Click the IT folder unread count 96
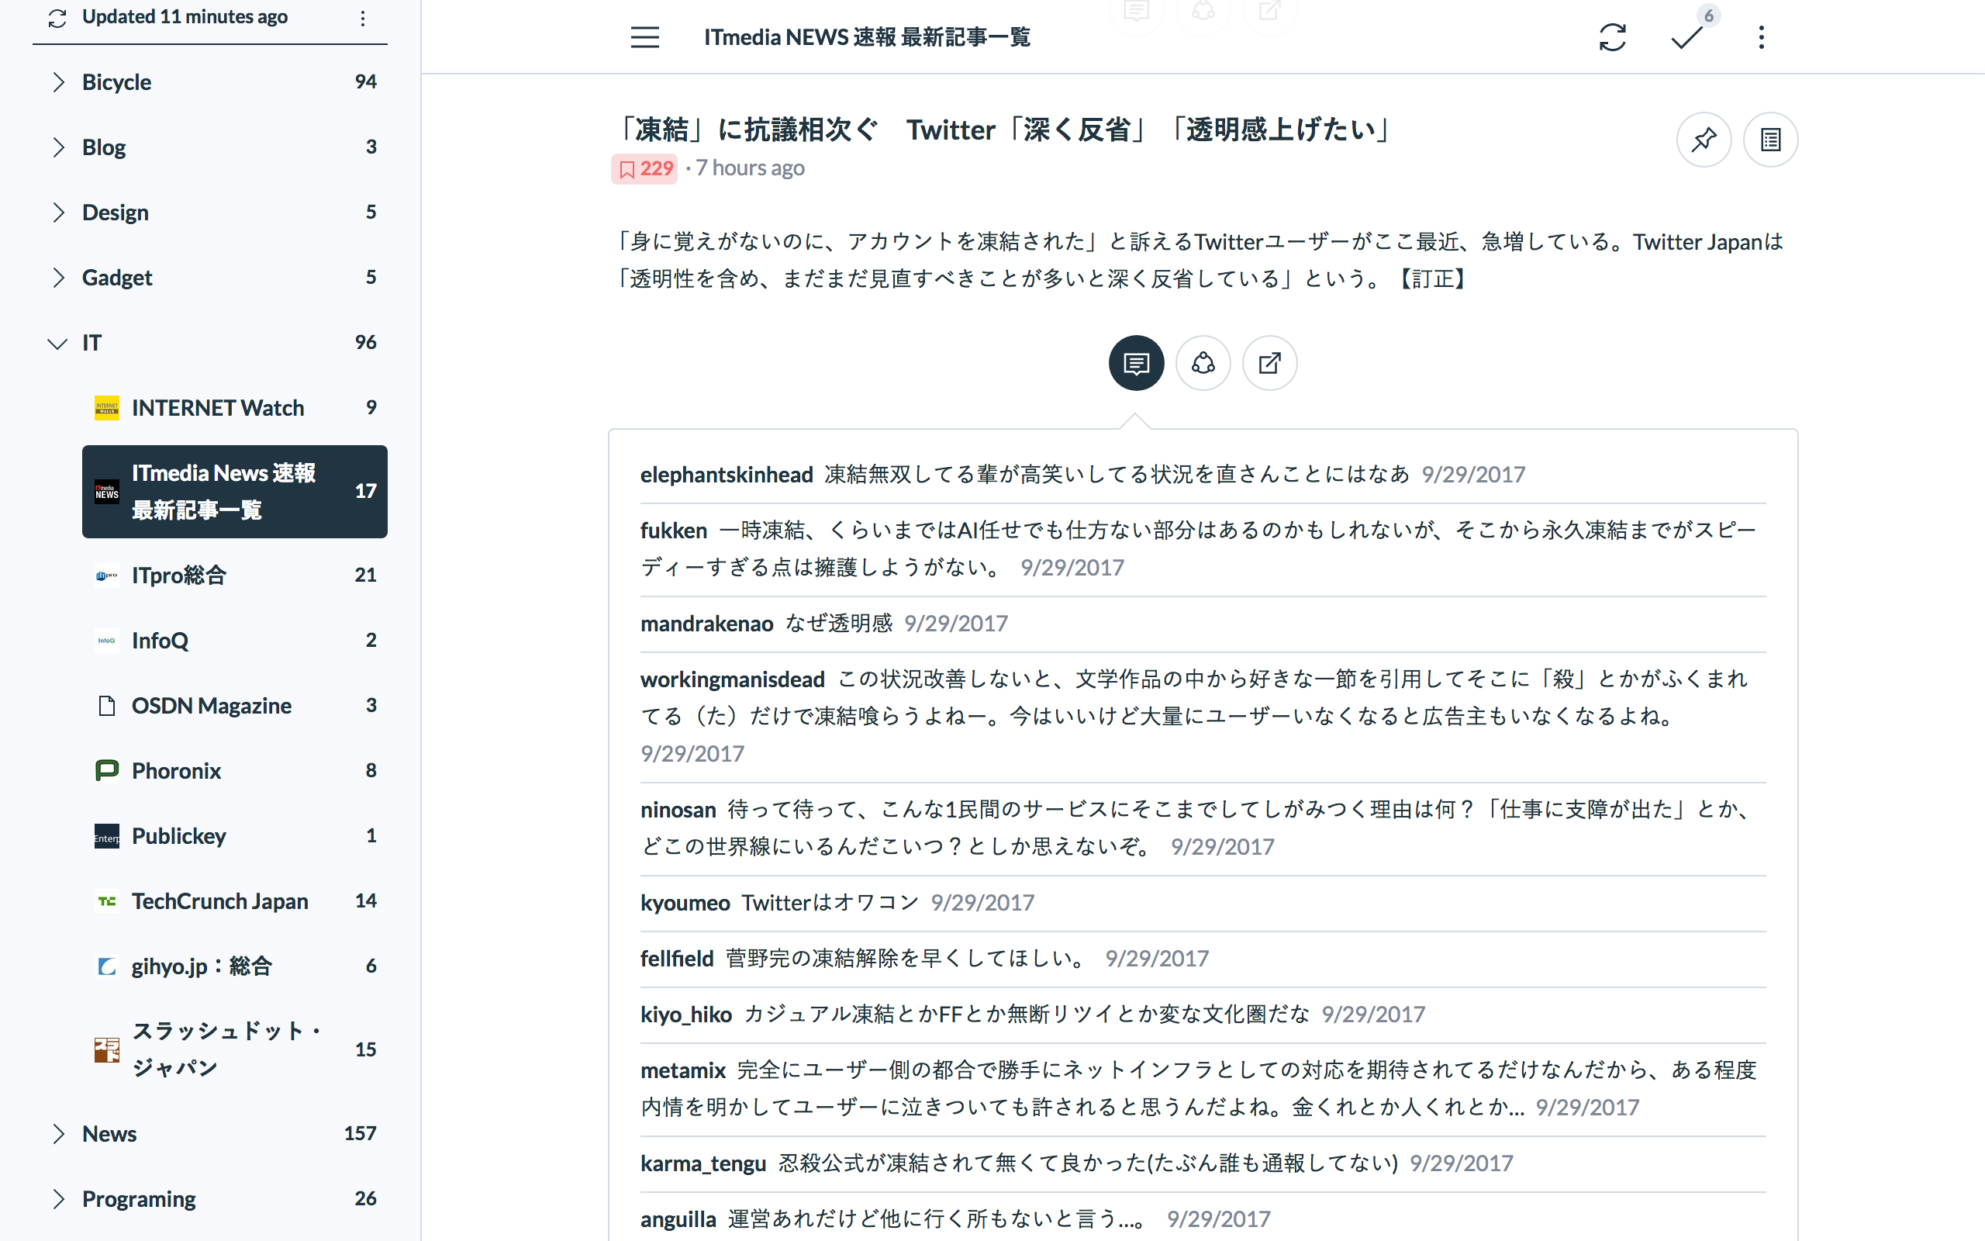 (366, 343)
